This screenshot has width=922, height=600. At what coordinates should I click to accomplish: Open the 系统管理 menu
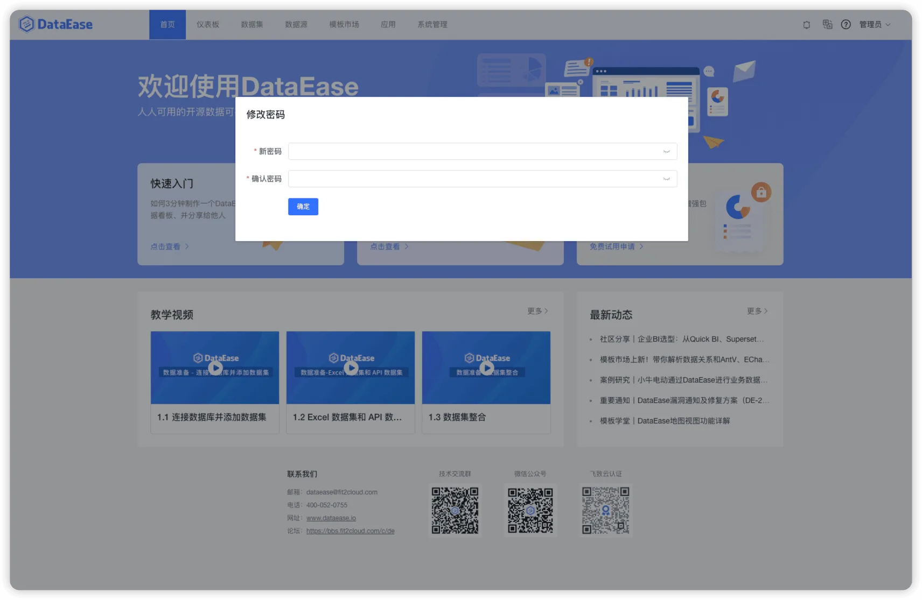tap(432, 24)
